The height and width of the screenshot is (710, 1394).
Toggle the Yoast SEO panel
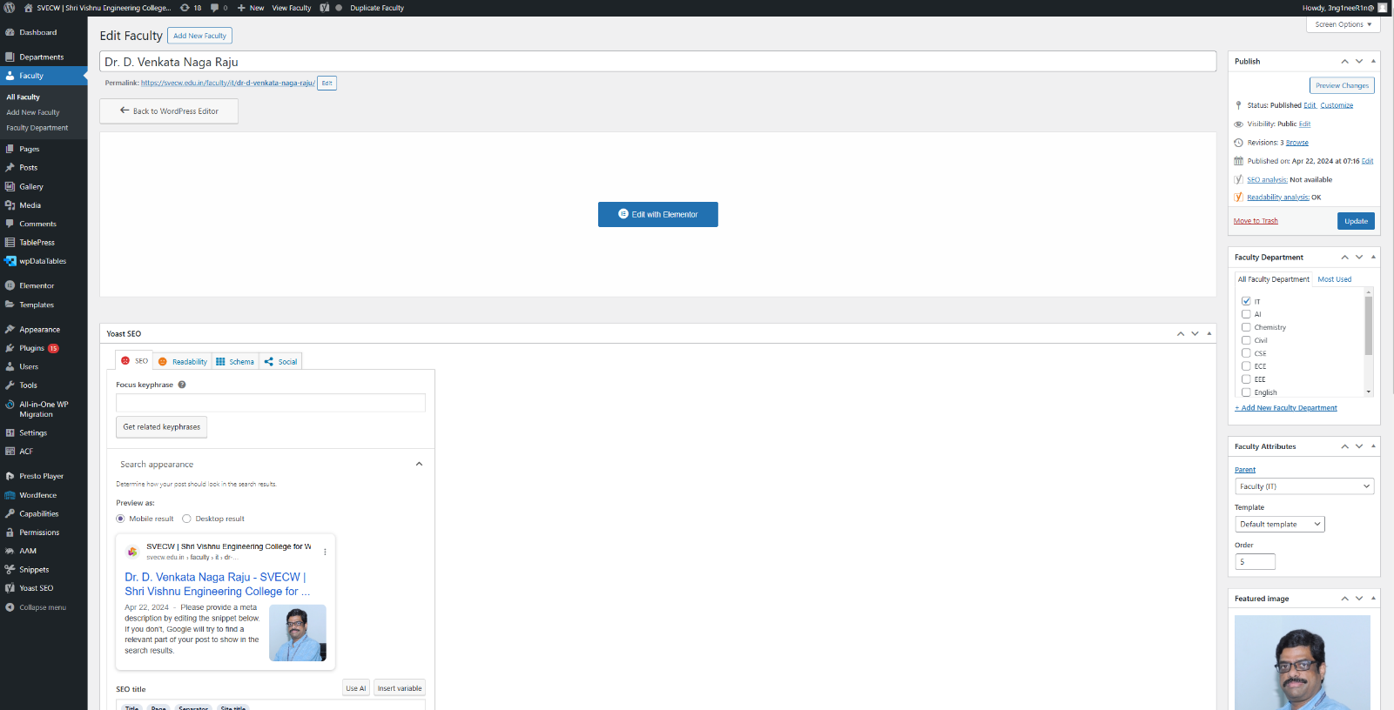pyautogui.click(x=1209, y=333)
